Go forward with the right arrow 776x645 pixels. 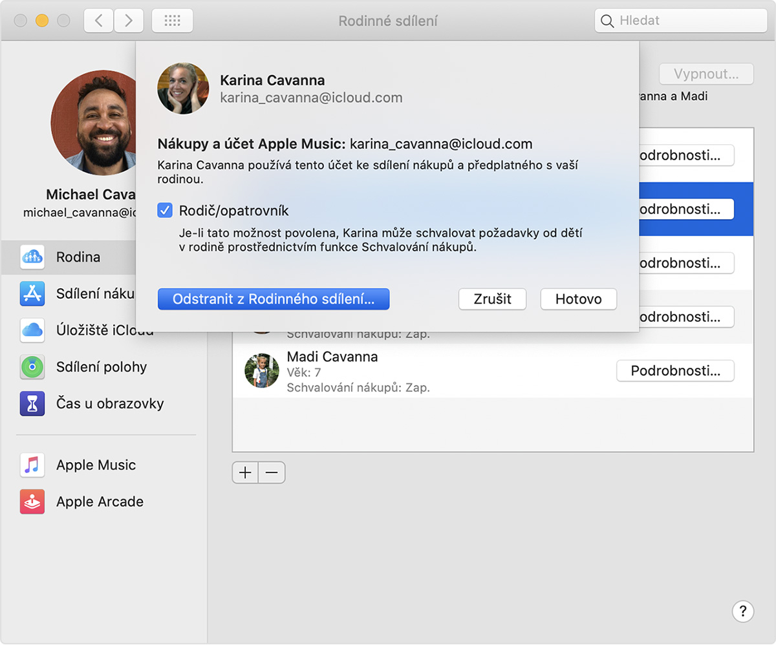129,21
